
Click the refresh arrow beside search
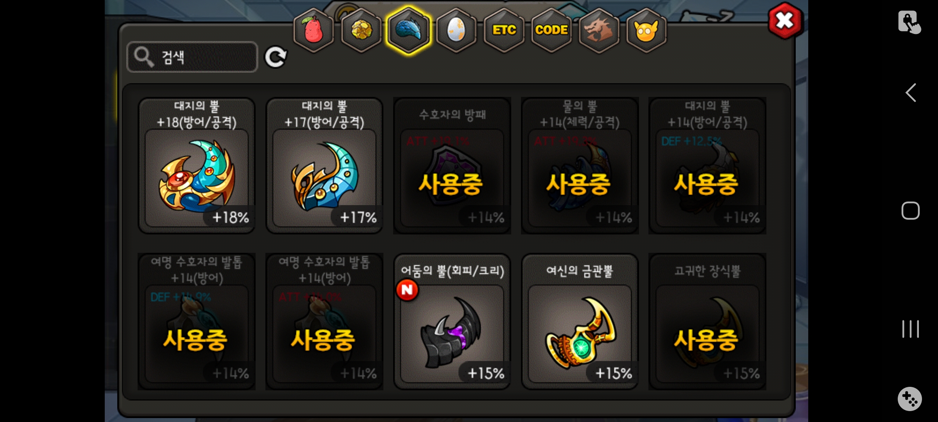(276, 57)
